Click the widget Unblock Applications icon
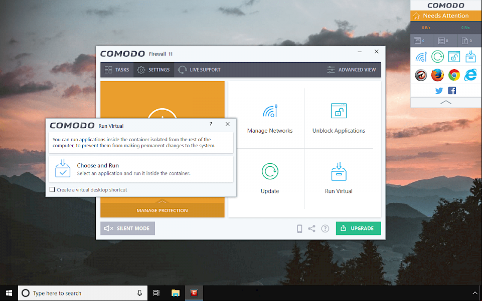 (454, 57)
